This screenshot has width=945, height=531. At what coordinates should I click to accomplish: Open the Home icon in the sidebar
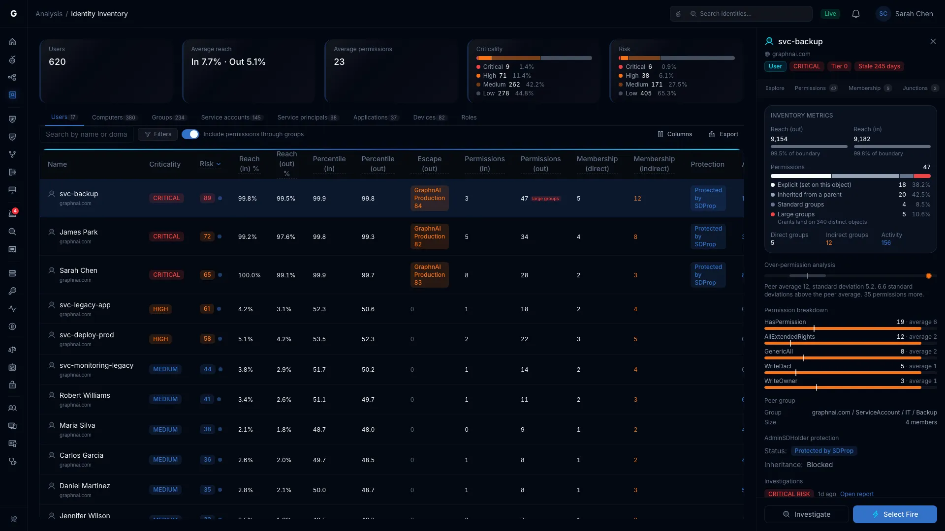pos(12,42)
